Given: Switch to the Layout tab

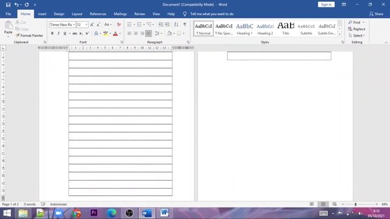Looking at the screenshot, I should 77,14.
